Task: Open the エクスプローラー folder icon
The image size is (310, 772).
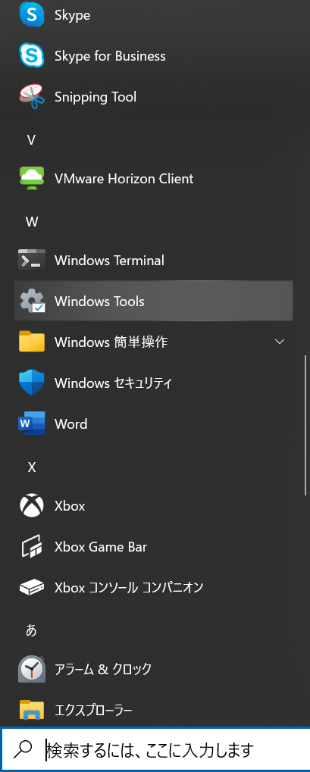Action: [32, 710]
